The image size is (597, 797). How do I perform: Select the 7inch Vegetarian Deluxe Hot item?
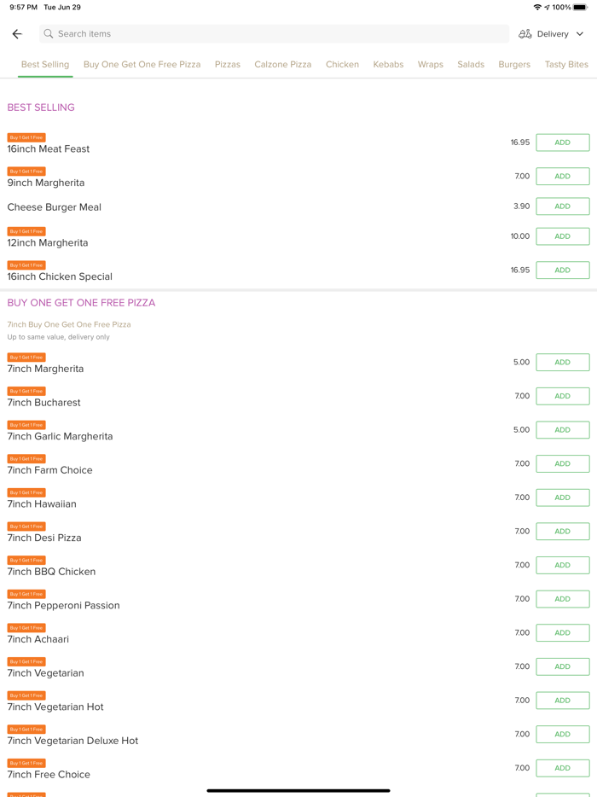[x=72, y=741]
